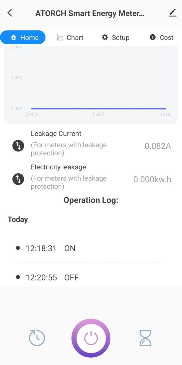Tap the Cost yen icon
The image size is (182, 365).
coord(153,37)
